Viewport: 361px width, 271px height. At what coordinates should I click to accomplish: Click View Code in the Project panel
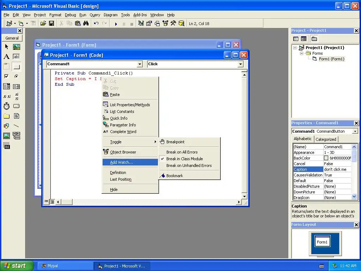point(296,39)
